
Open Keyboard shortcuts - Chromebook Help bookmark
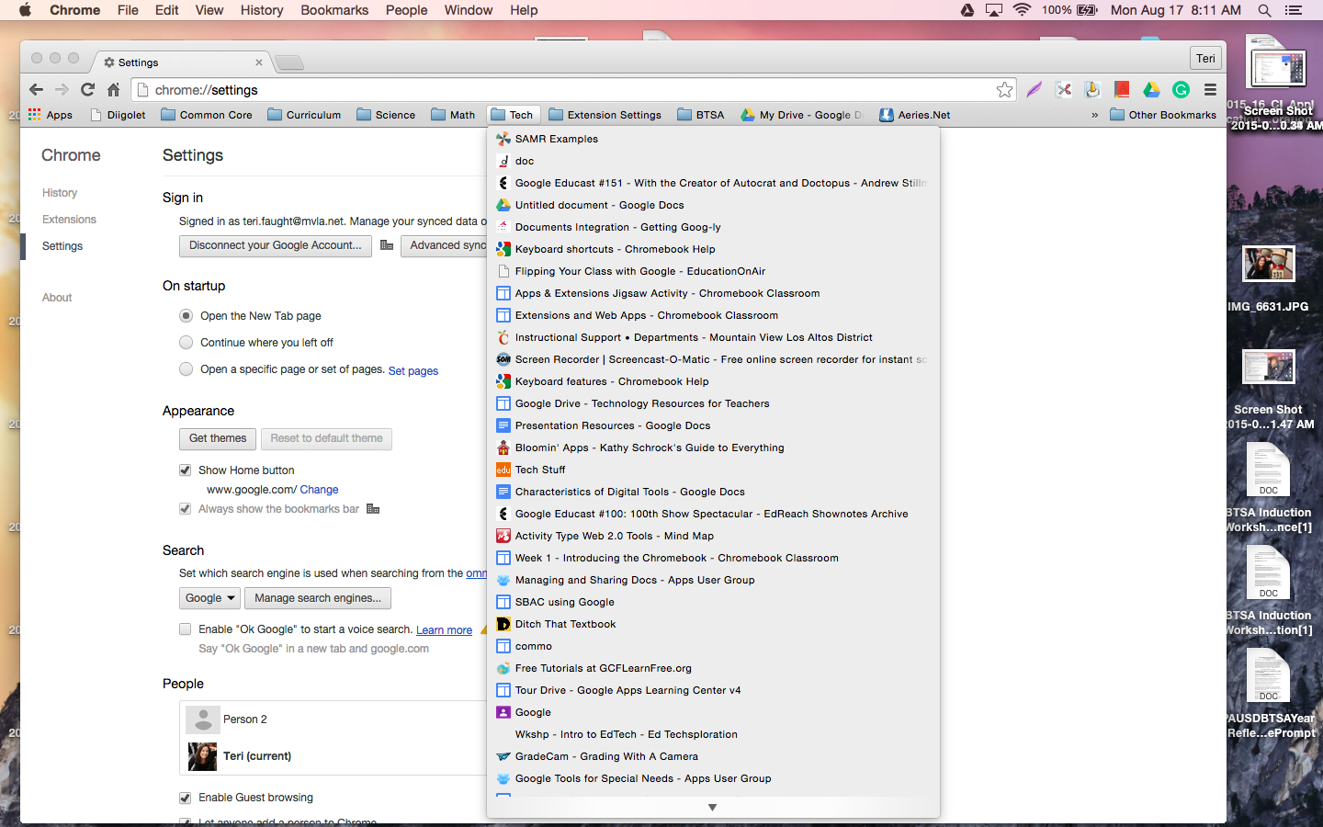(x=713, y=249)
